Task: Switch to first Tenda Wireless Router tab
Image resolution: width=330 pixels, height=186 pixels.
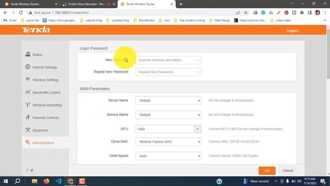Action: point(30,4)
